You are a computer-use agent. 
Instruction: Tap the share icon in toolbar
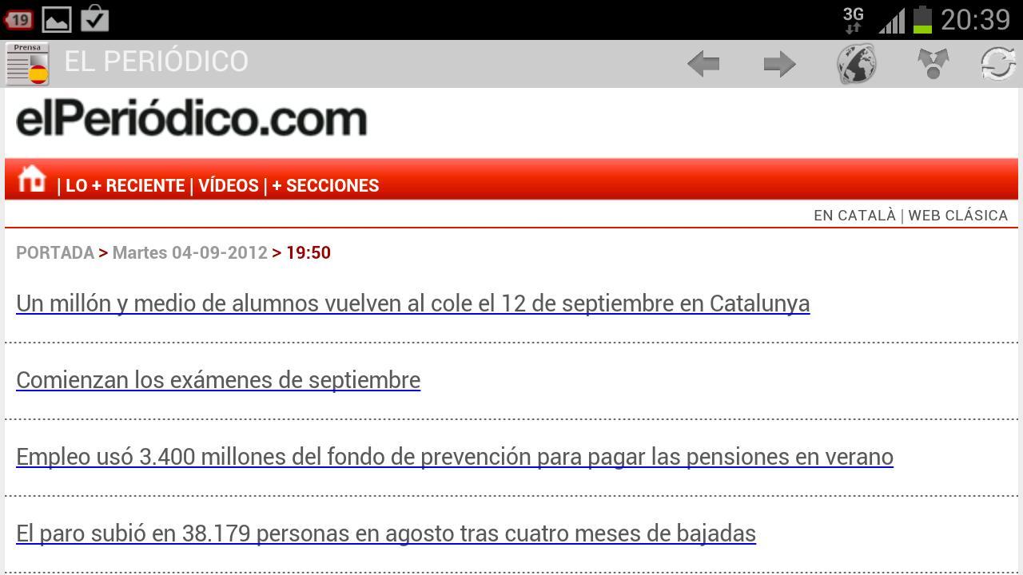(x=933, y=64)
